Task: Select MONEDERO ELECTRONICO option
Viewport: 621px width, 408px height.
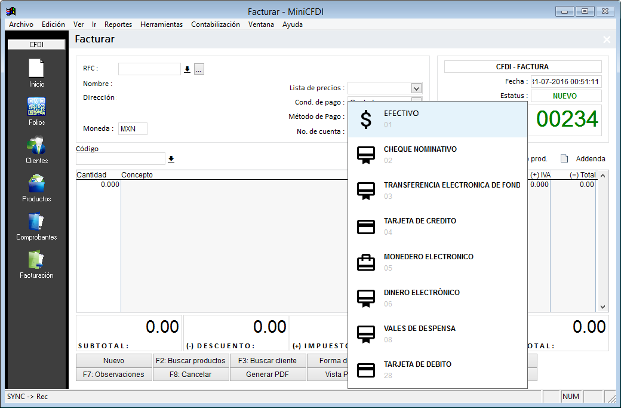Action: (438, 263)
